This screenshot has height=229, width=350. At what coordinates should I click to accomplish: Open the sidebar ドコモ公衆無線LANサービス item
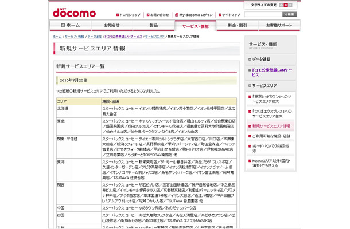[272, 72]
